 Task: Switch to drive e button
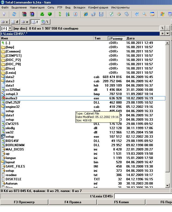[x=25, y=22]
